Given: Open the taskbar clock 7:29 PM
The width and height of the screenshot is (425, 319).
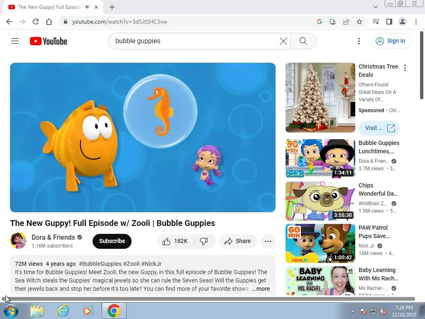Looking at the screenshot, I should (x=404, y=311).
